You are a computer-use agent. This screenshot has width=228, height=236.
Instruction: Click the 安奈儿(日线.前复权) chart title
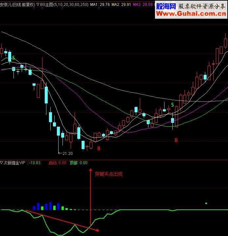pos(17,5)
